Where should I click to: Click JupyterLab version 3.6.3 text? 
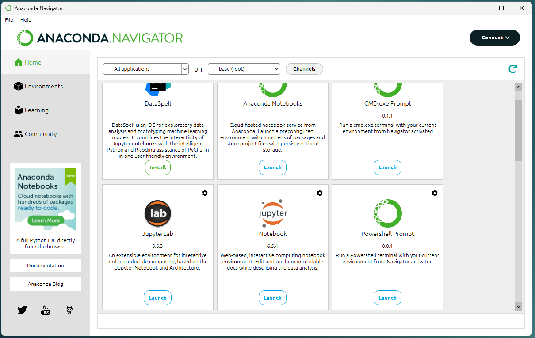[158, 246]
